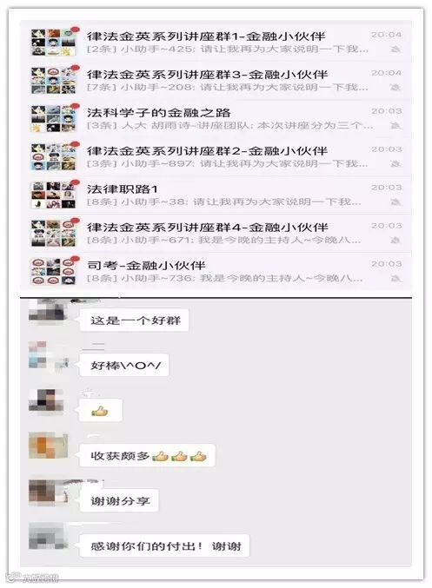Open the 法律职路1 group avatar

(x=54, y=195)
